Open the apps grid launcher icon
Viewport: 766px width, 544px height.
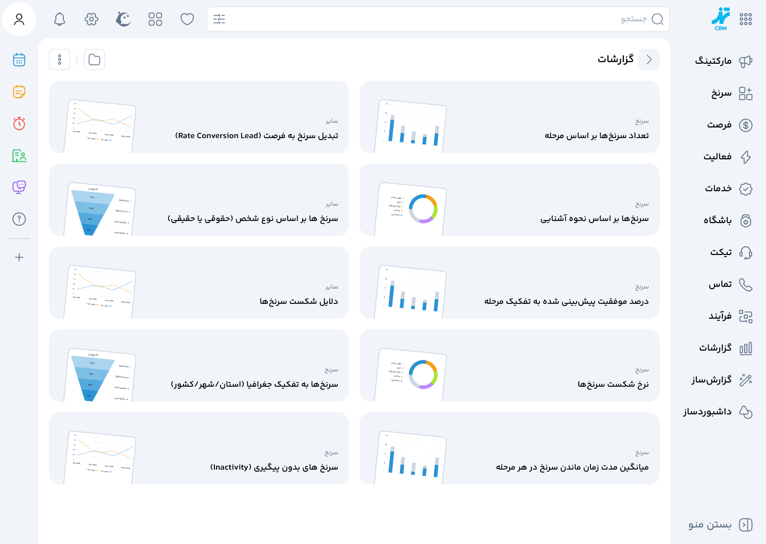(x=746, y=19)
